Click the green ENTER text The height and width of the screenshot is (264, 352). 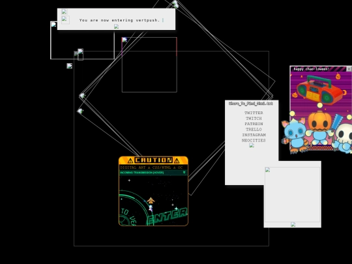pos(168,216)
